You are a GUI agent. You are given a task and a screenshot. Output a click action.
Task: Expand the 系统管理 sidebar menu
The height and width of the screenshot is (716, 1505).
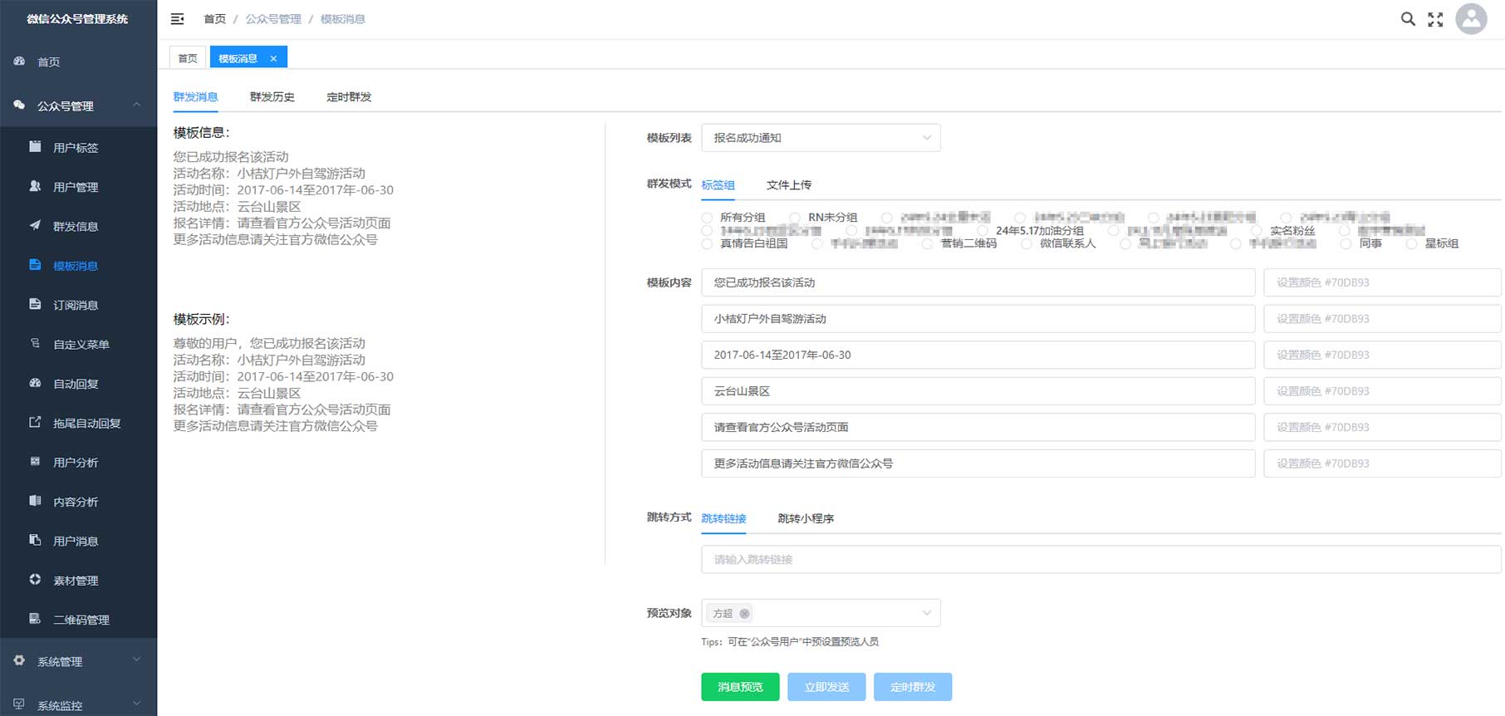click(78, 661)
